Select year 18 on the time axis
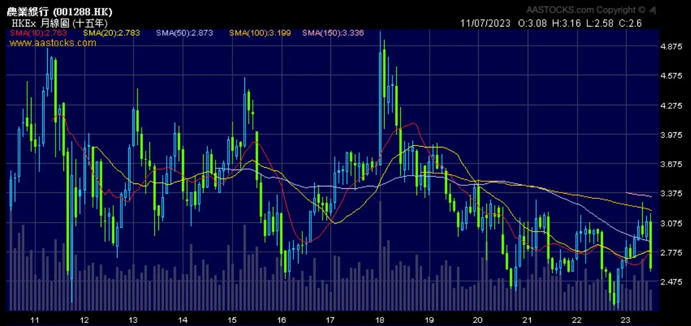 (x=379, y=320)
